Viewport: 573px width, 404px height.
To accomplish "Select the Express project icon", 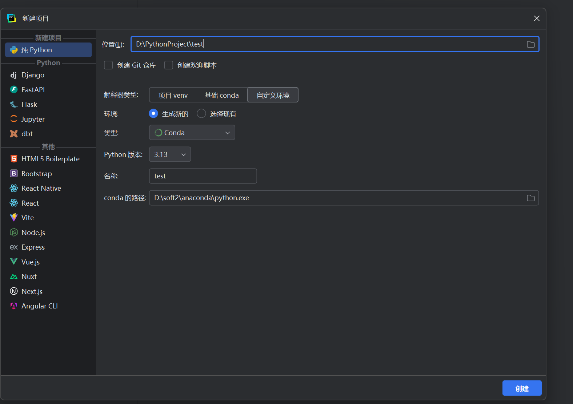I will point(14,247).
